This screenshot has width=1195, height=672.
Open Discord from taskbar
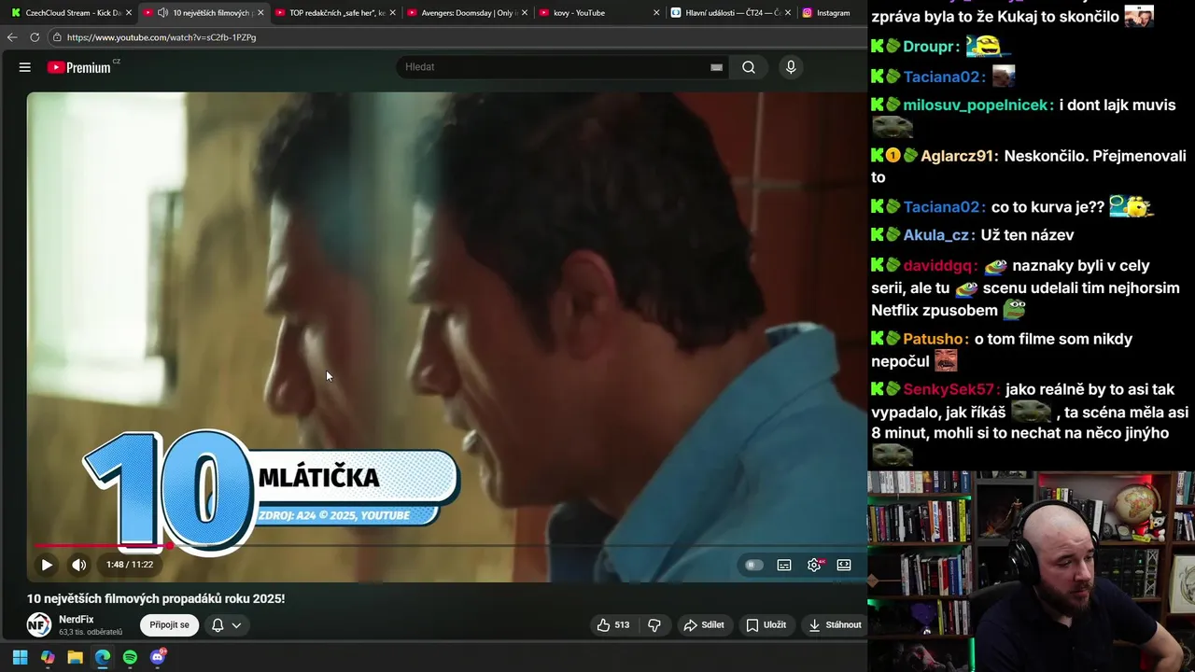tap(158, 657)
